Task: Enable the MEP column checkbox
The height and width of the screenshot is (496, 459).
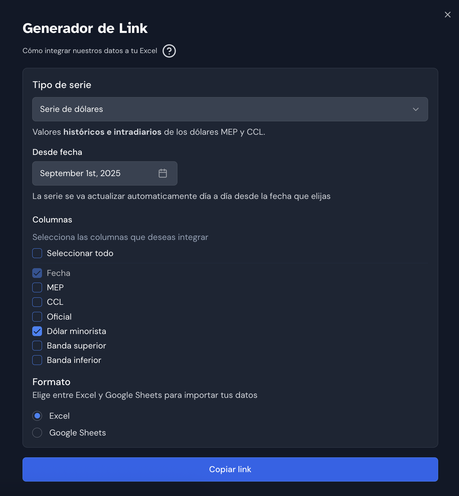Action: (x=37, y=288)
